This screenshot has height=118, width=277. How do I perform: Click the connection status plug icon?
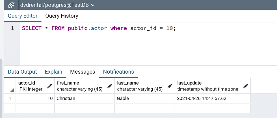tap(11, 5)
